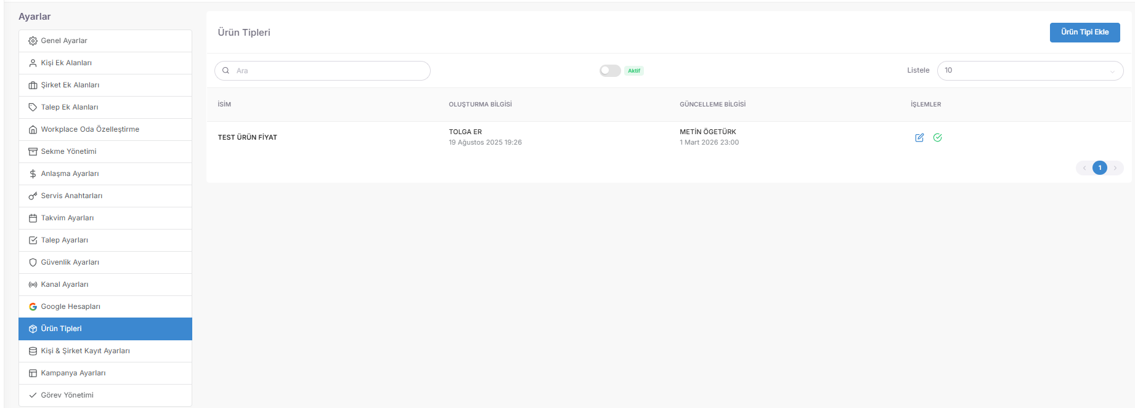
Task: Click the Güvenlik Ayarları shield icon
Action: click(33, 262)
